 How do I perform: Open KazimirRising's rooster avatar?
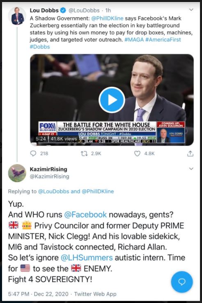(x=17, y=173)
